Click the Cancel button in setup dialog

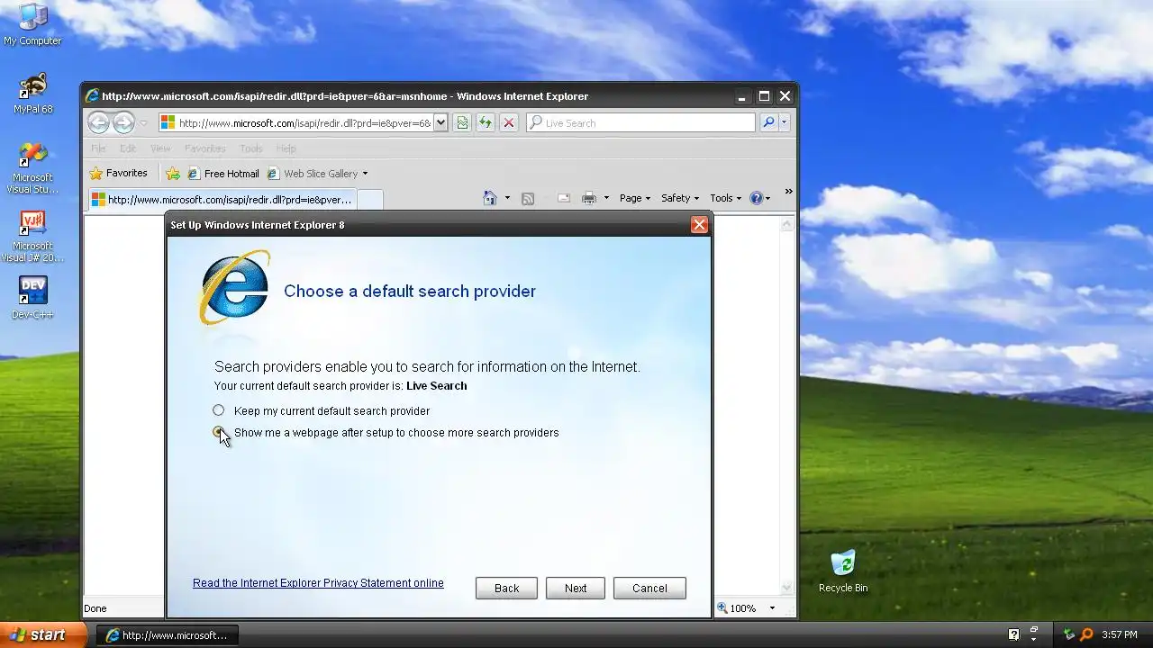(x=649, y=589)
